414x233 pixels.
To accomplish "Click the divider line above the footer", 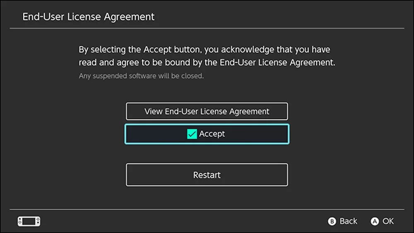I will (207, 209).
